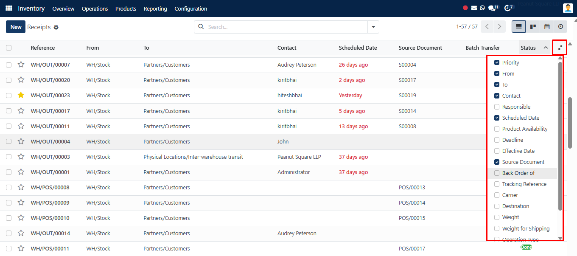Switch to the list view
Screen dimensions: 577x256
518,27
